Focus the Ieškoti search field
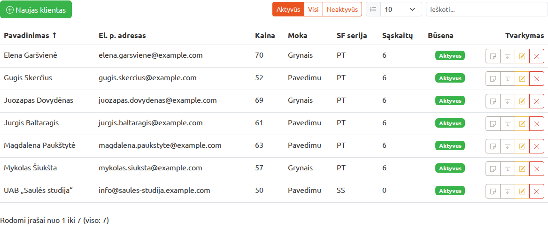This screenshot has width=548, height=229. (x=487, y=9)
